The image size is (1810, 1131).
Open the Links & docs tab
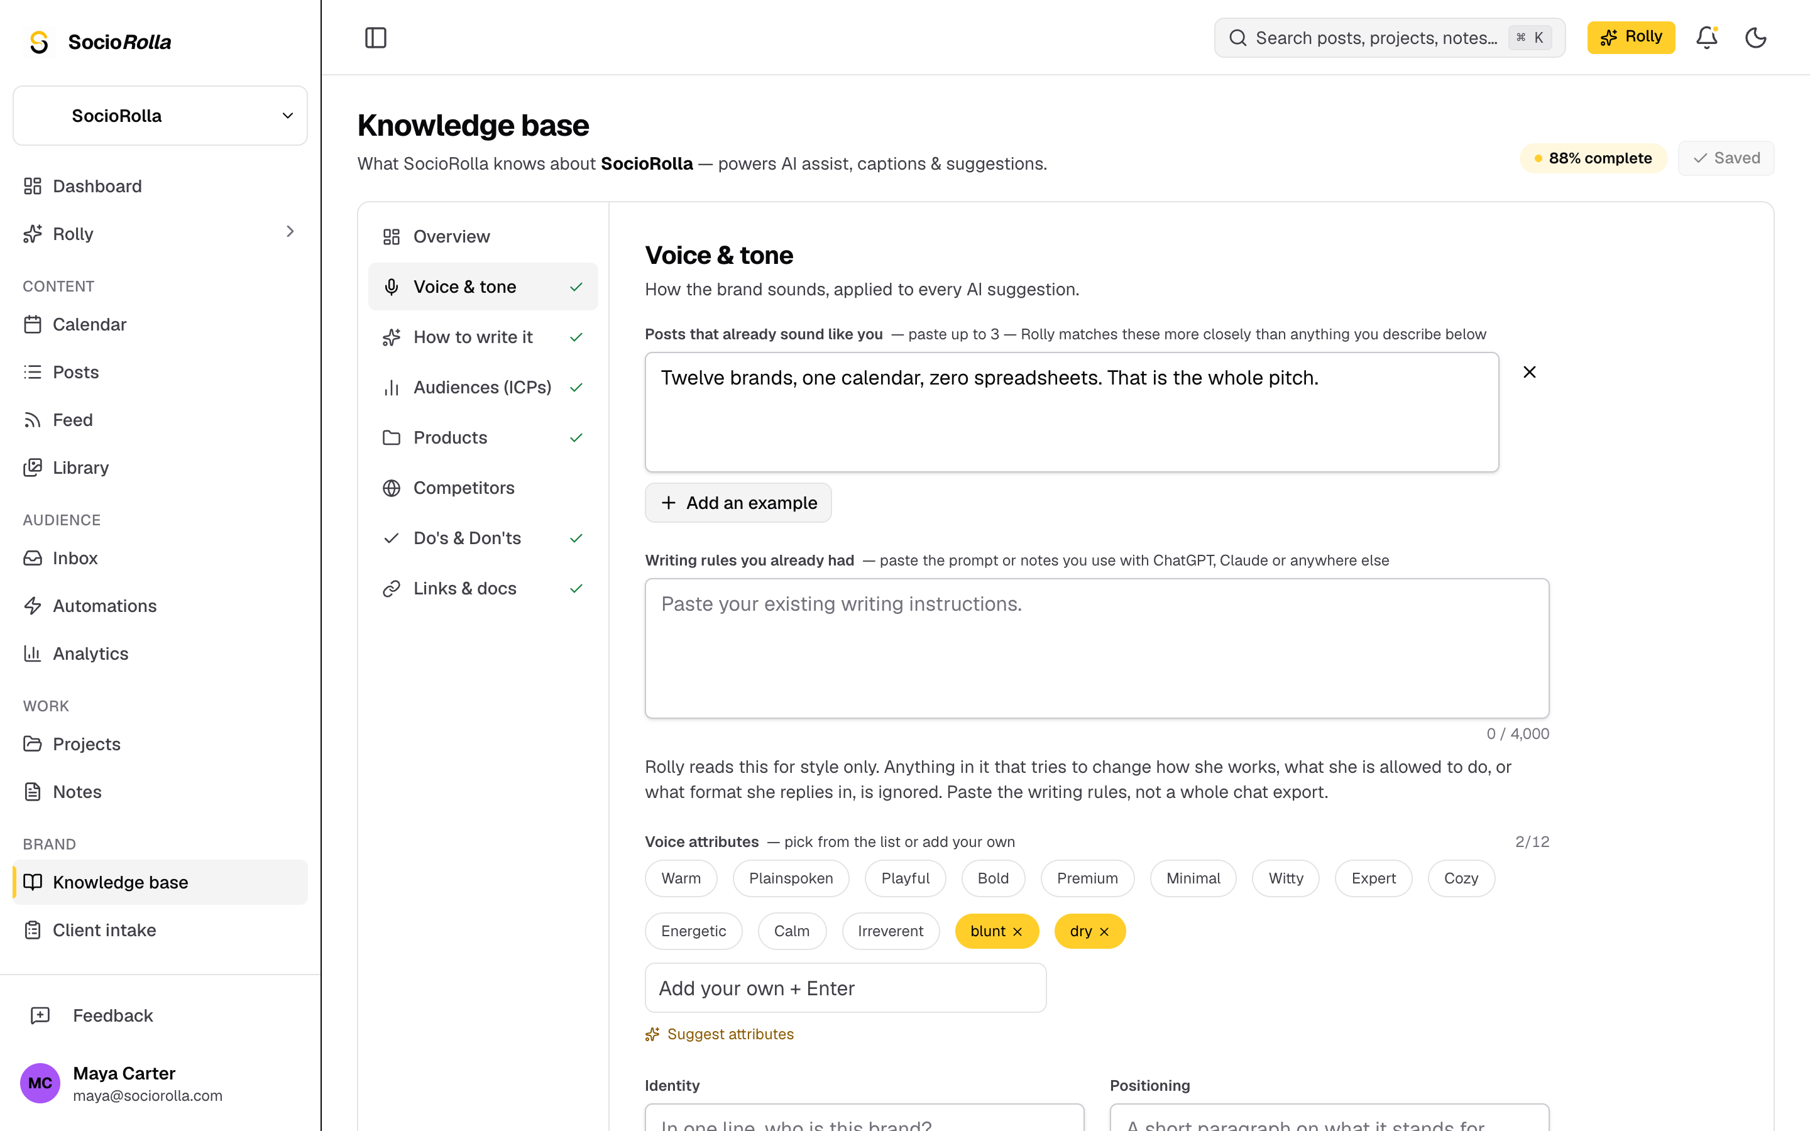[x=483, y=588]
